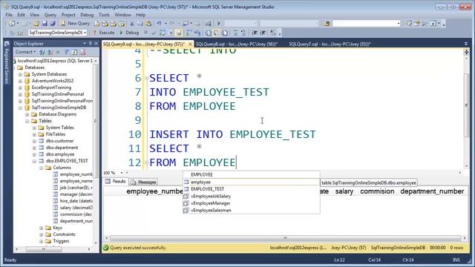Click the results pane horizontal scrollbar

pos(285,238)
